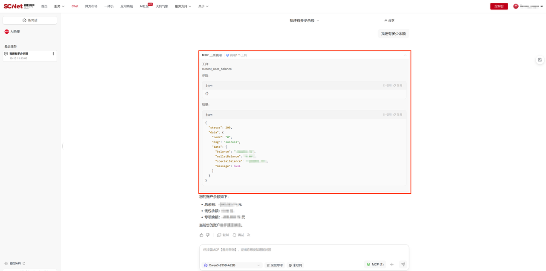
Task: Click the thumbs-up icon under the reply
Action: 201,235
